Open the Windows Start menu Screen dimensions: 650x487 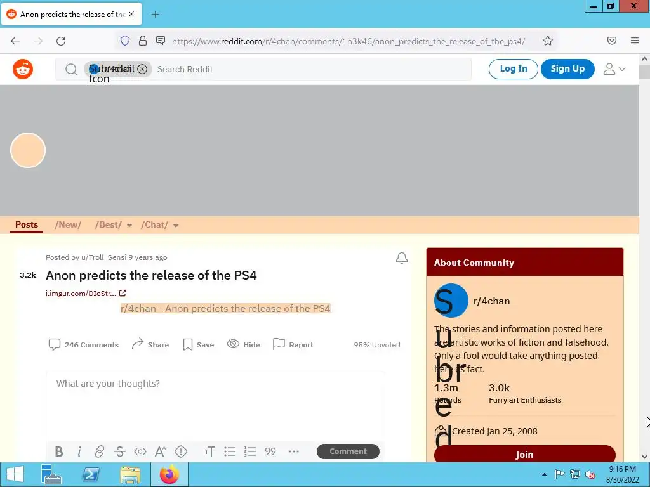click(x=15, y=474)
